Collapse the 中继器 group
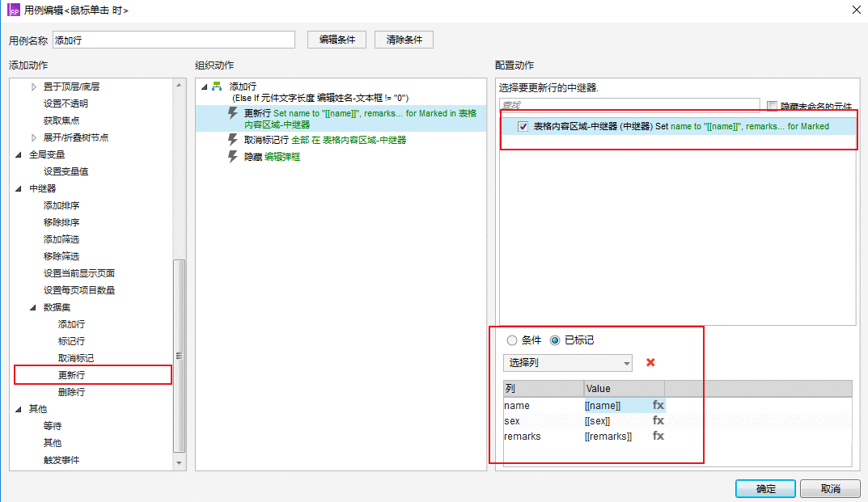Screen dimensions: 868x502 point(19,188)
